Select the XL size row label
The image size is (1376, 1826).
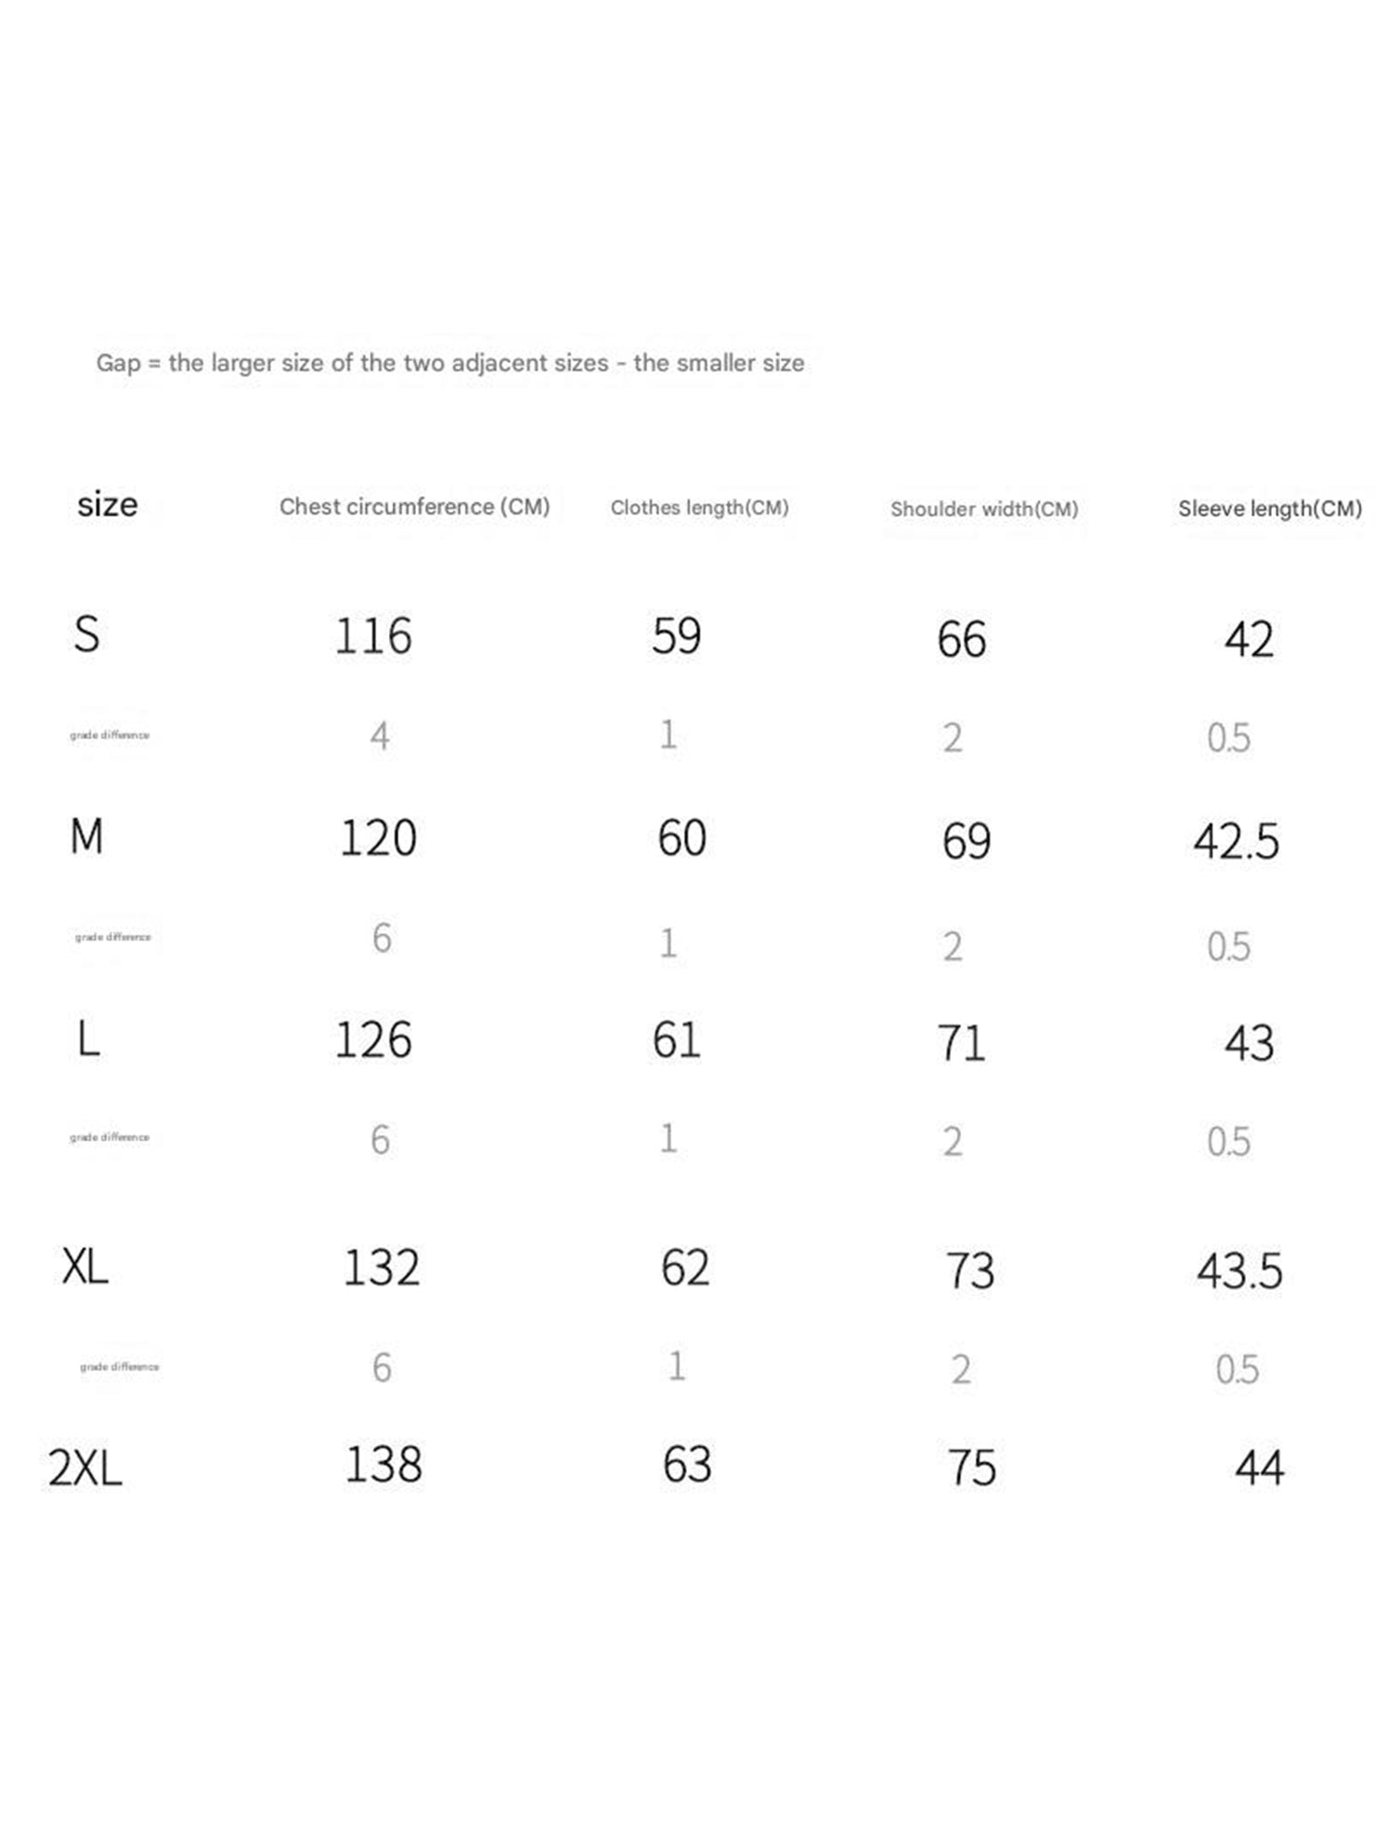(x=85, y=1266)
